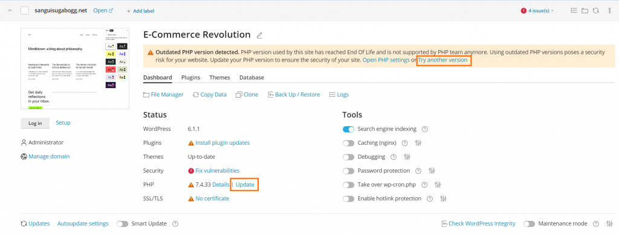Clone the WordPress site
The width and height of the screenshot is (619, 236).
pyautogui.click(x=247, y=95)
